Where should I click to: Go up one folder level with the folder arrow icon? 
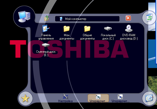tap(47, 18)
